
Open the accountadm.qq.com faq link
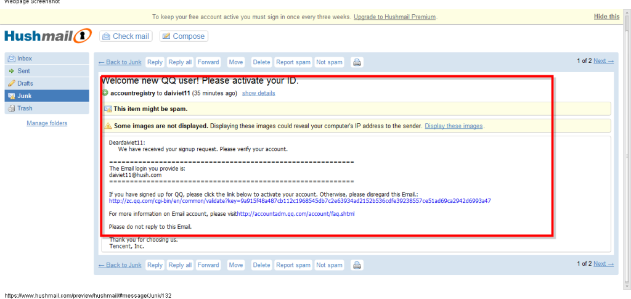click(x=296, y=214)
